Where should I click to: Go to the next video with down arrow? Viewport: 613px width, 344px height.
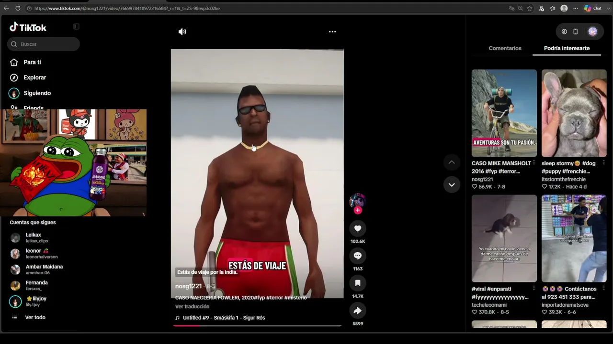452,184
